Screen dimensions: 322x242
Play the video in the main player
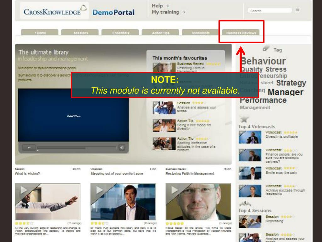click(x=29, y=147)
